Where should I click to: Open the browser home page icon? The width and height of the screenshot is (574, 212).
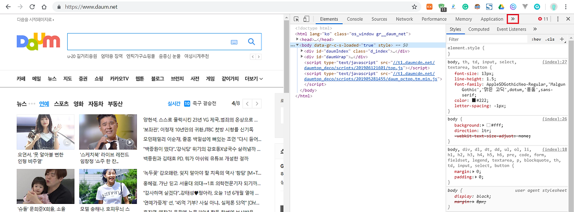click(45, 7)
